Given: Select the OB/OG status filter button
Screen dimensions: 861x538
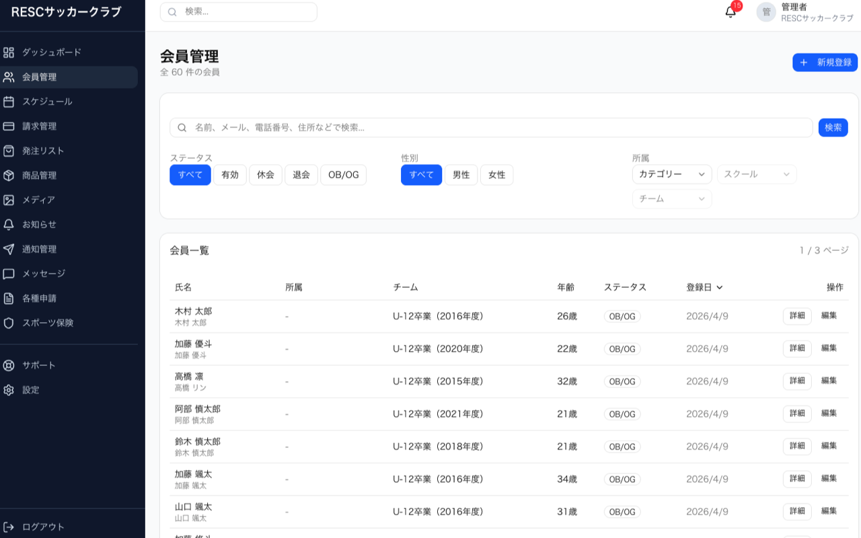Looking at the screenshot, I should [x=343, y=175].
